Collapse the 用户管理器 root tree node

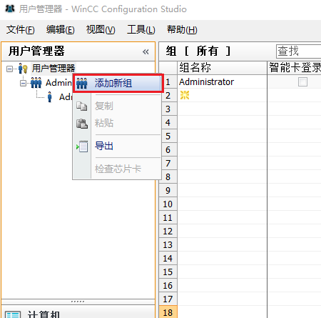(9, 69)
